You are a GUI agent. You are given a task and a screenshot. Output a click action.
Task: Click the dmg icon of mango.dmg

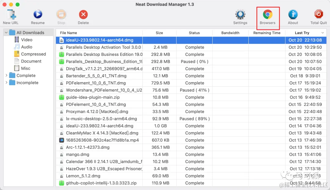61,155
